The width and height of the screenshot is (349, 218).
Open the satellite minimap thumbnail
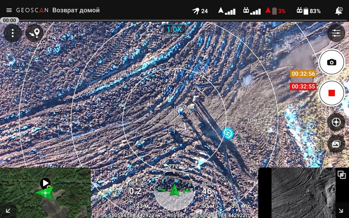pyautogui.click(x=45, y=193)
